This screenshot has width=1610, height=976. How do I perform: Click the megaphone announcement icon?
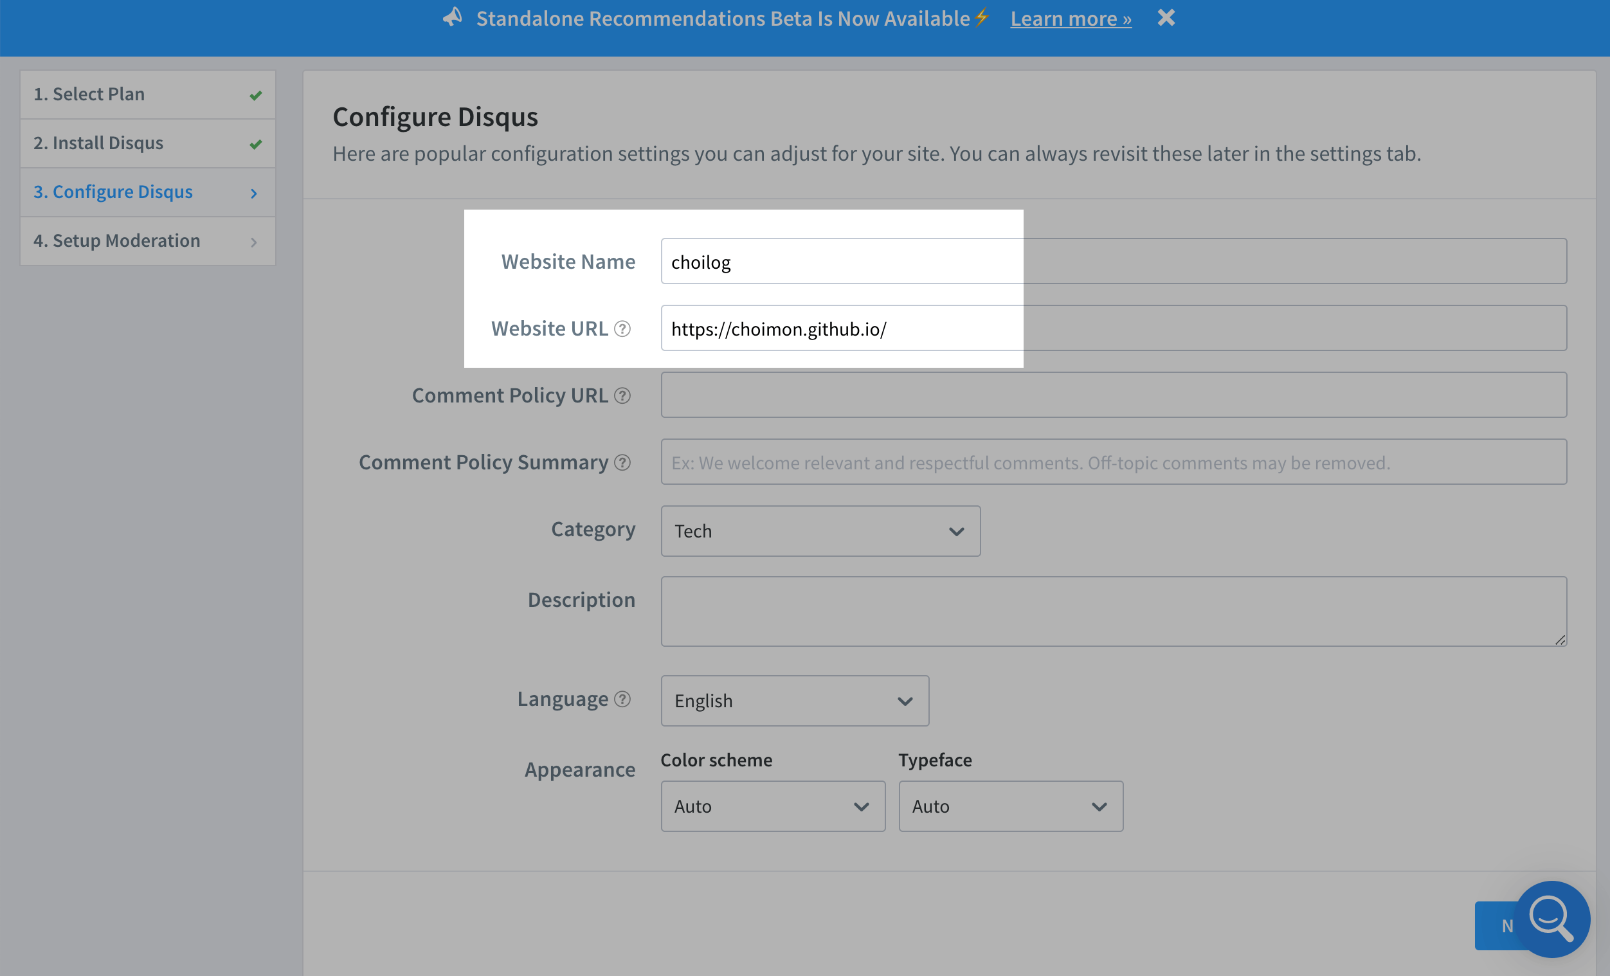(452, 17)
